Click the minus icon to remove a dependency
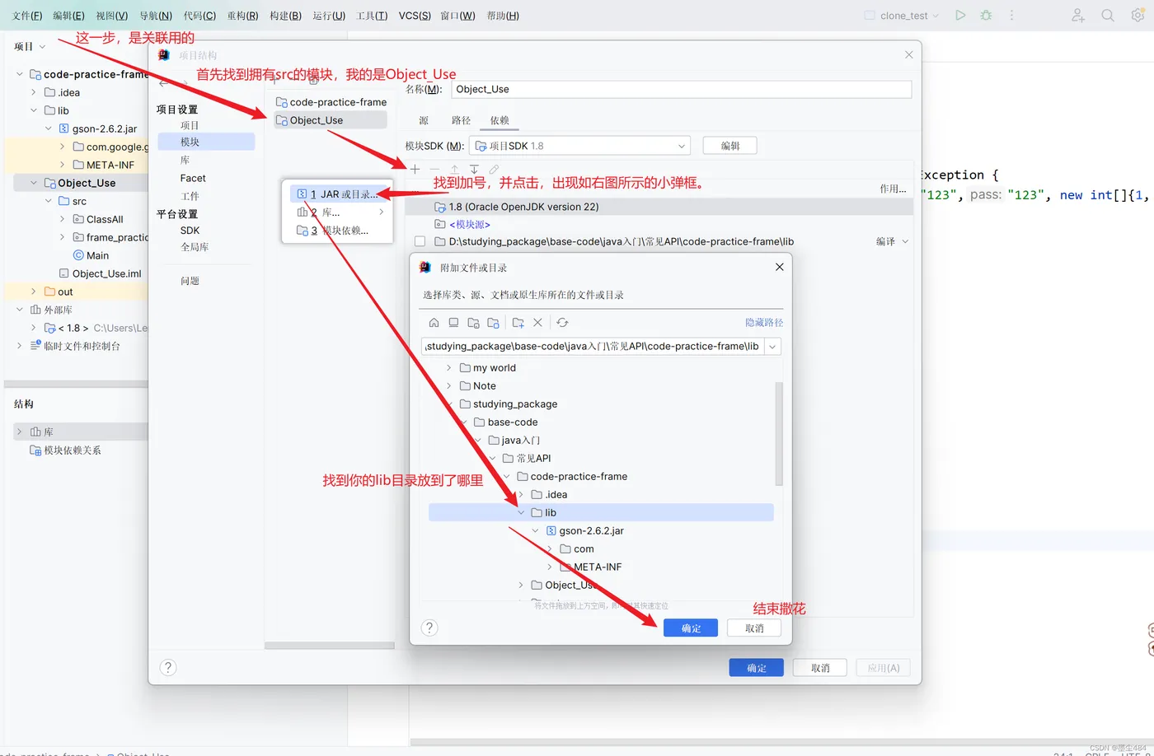The width and height of the screenshot is (1154, 756). click(434, 169)
